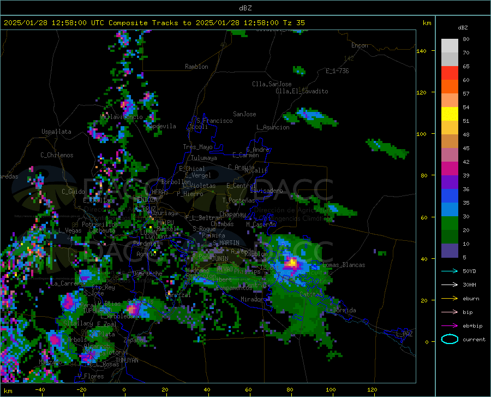Click the yellow 51+ dBZ storm core

tap(292, 263)
